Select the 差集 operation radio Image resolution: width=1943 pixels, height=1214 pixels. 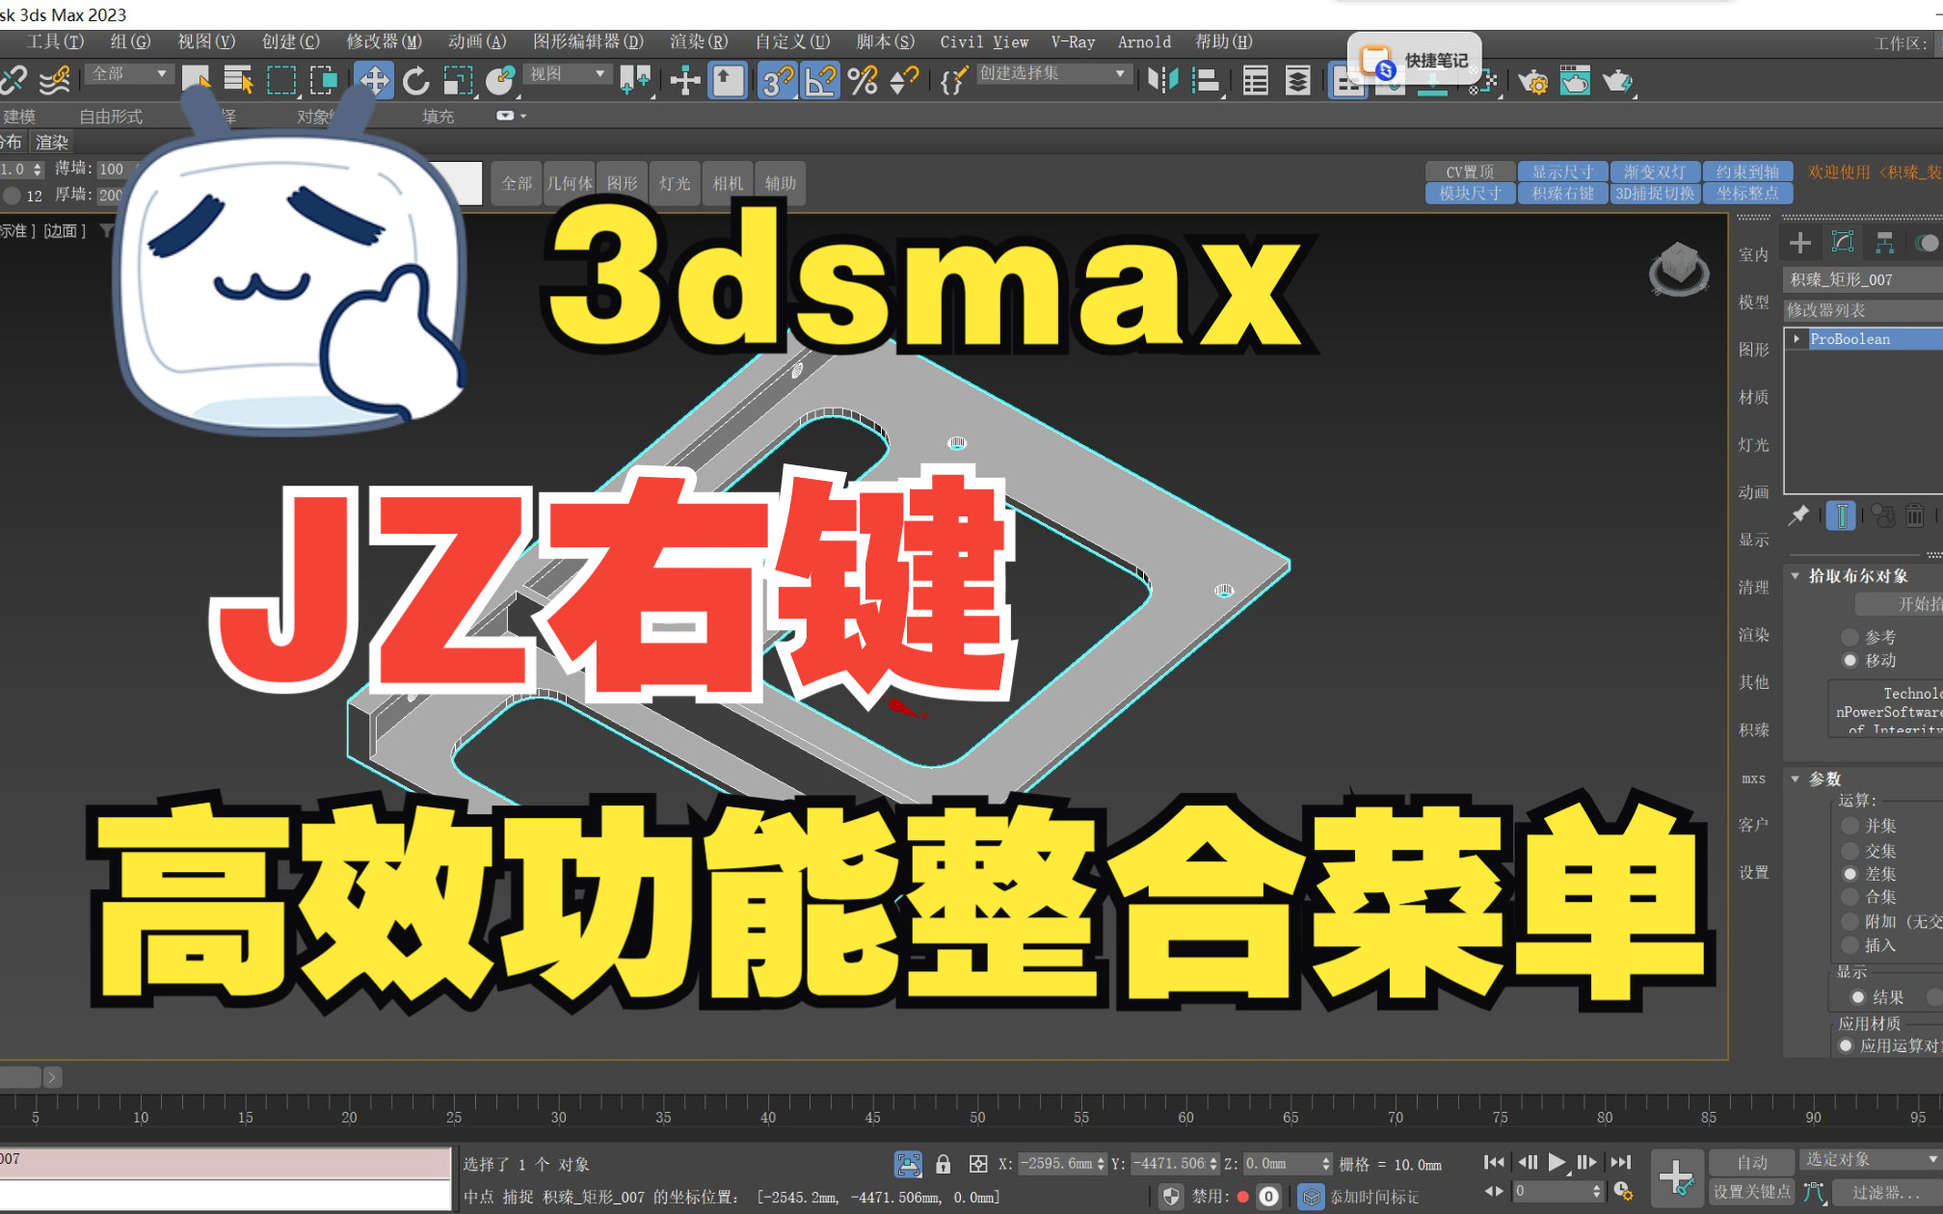tap(1850, 874)
